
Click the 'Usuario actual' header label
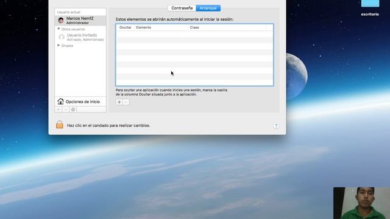coord(69,12)
